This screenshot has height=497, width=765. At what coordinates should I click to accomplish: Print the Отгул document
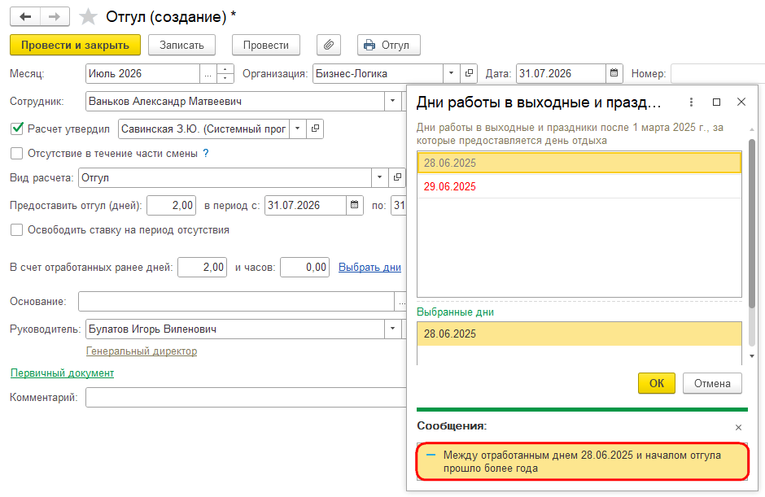(389, 45)
